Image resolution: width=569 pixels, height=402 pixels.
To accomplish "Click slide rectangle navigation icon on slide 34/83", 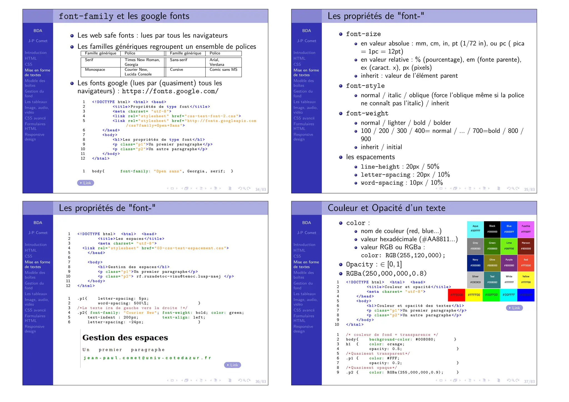I will (172, 189).
